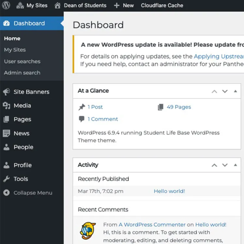Click the Recently Published heading

[x=103, y=179]
